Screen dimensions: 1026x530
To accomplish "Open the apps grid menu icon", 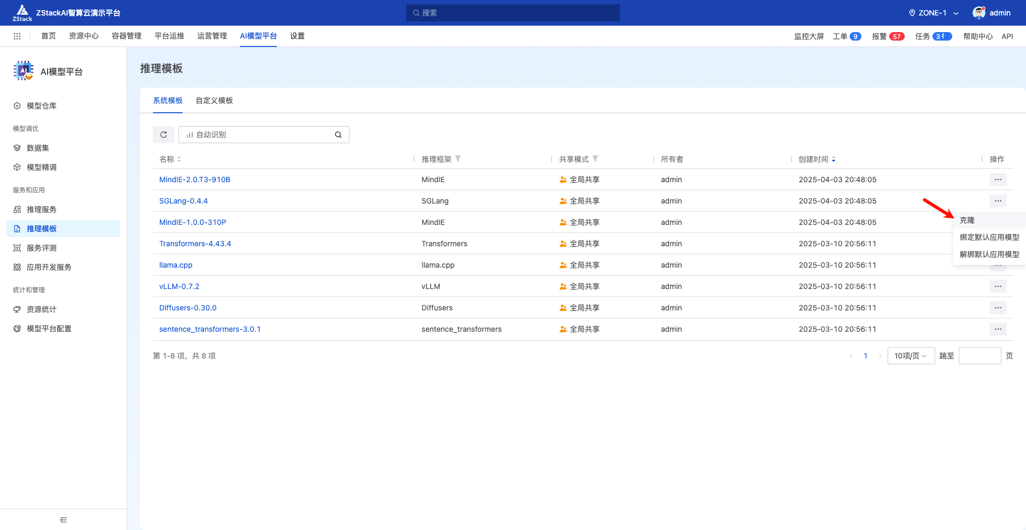I will click(x=17, y=36).
